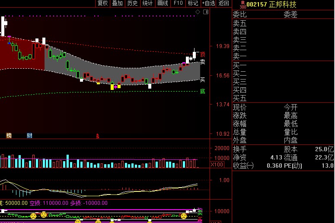Click the X100 volume scale label

pyautogui.click(x=217, y=165)
